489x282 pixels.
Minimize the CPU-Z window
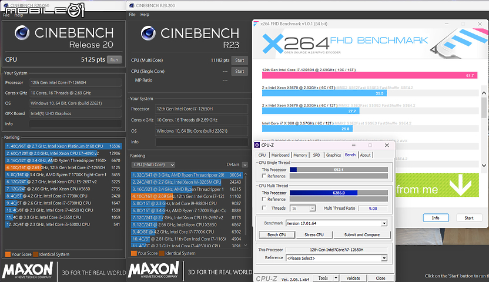[x=354, y=145]
